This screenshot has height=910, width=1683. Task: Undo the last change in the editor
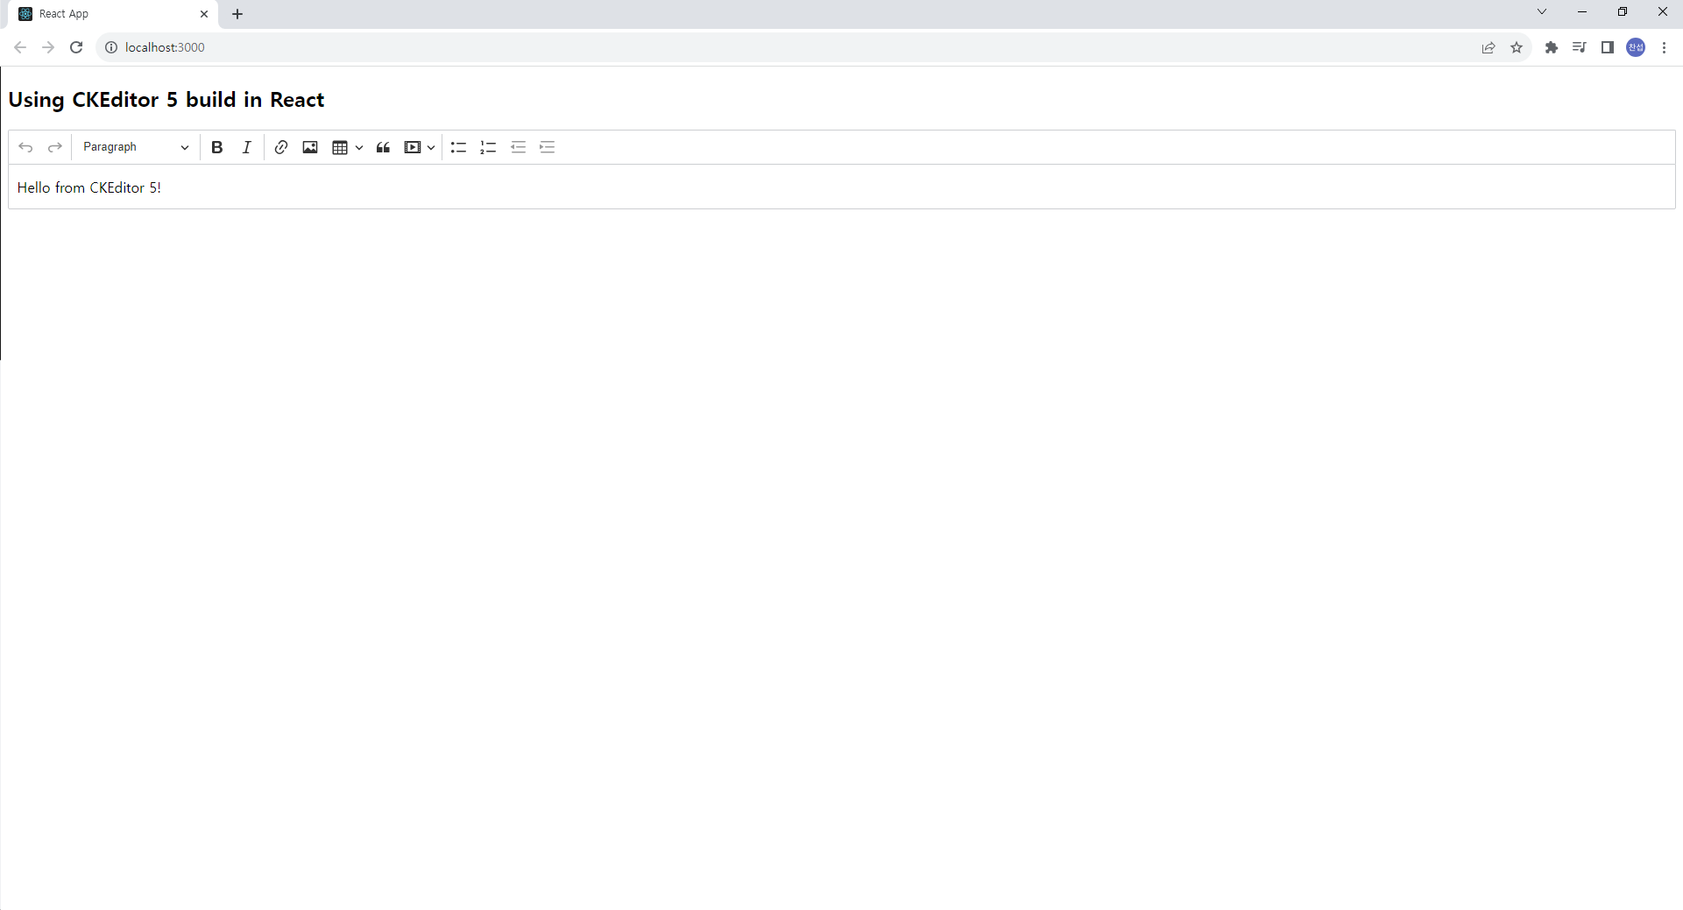25,147
